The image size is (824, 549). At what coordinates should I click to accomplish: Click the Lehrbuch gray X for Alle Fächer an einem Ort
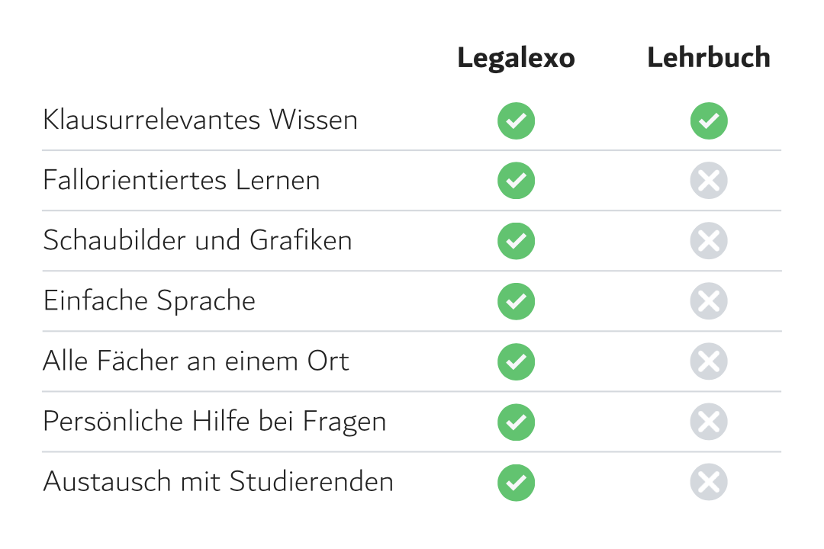coord(709,361)
